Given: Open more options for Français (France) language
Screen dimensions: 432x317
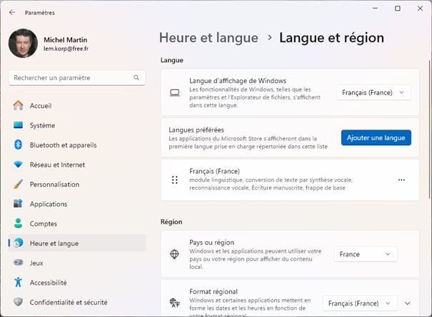Looking at the screenshot, I should (x=401, y=180).
